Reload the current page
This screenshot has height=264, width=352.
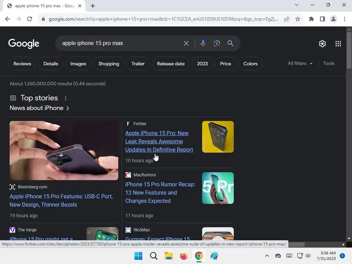(x=30, y=19)
